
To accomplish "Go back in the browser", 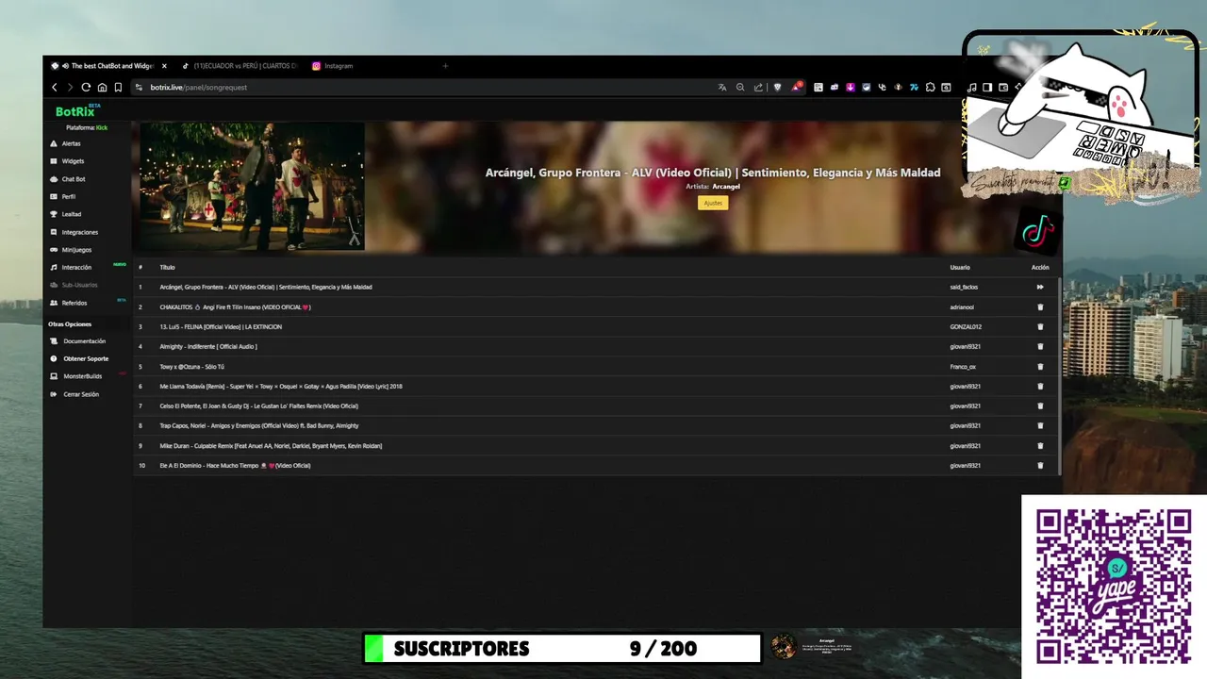I will tap(54, 87).
